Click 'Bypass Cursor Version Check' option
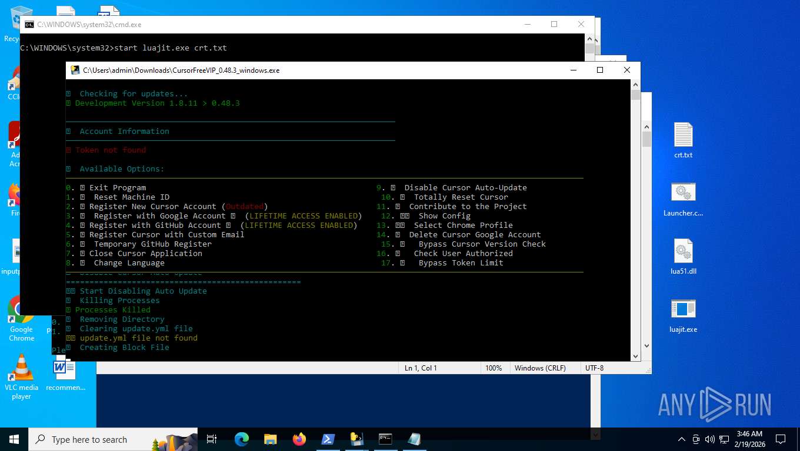 tap(482, 244)
